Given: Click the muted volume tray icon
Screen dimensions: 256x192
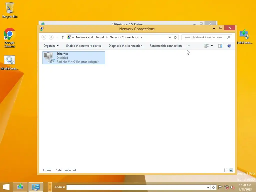Looking at the screenshot, I should [x=232, y=187].
